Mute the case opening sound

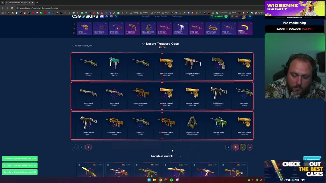coord(250,147)
